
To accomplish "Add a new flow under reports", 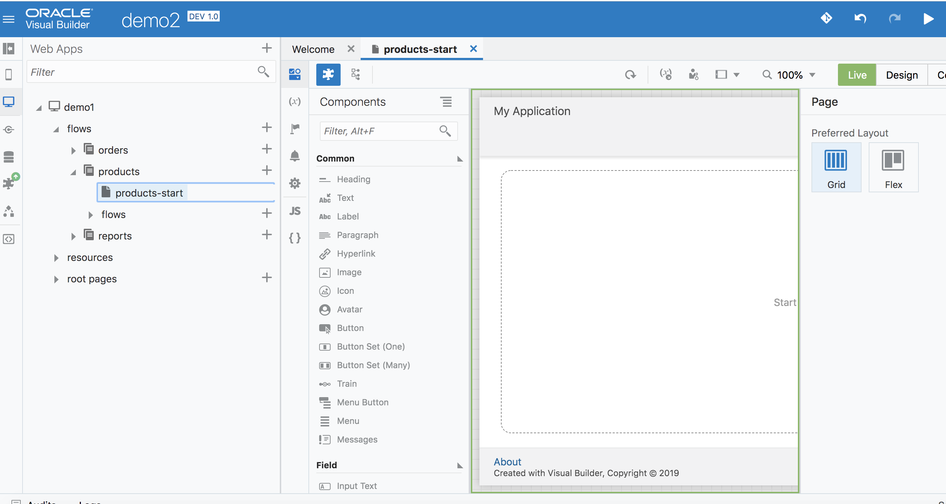I will [267, 235].
